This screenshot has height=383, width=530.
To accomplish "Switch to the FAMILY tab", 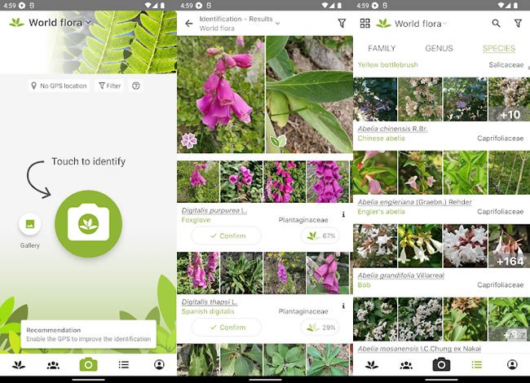I will pyautogui.click(x=382, y=49).
